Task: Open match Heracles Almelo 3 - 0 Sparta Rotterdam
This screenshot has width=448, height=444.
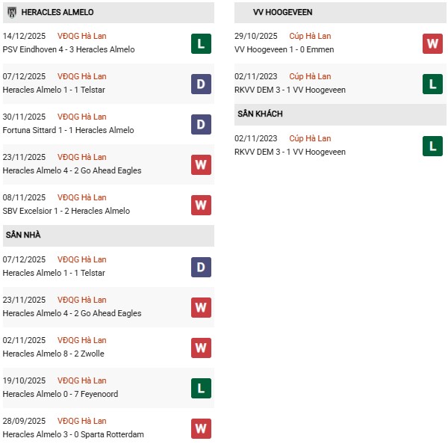Action: (73, 434)
